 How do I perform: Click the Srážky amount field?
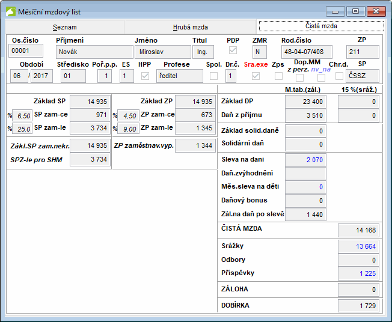click(x=358, y=246)
